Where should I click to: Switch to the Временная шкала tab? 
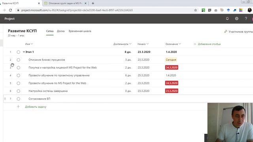(x=80, y=31)
